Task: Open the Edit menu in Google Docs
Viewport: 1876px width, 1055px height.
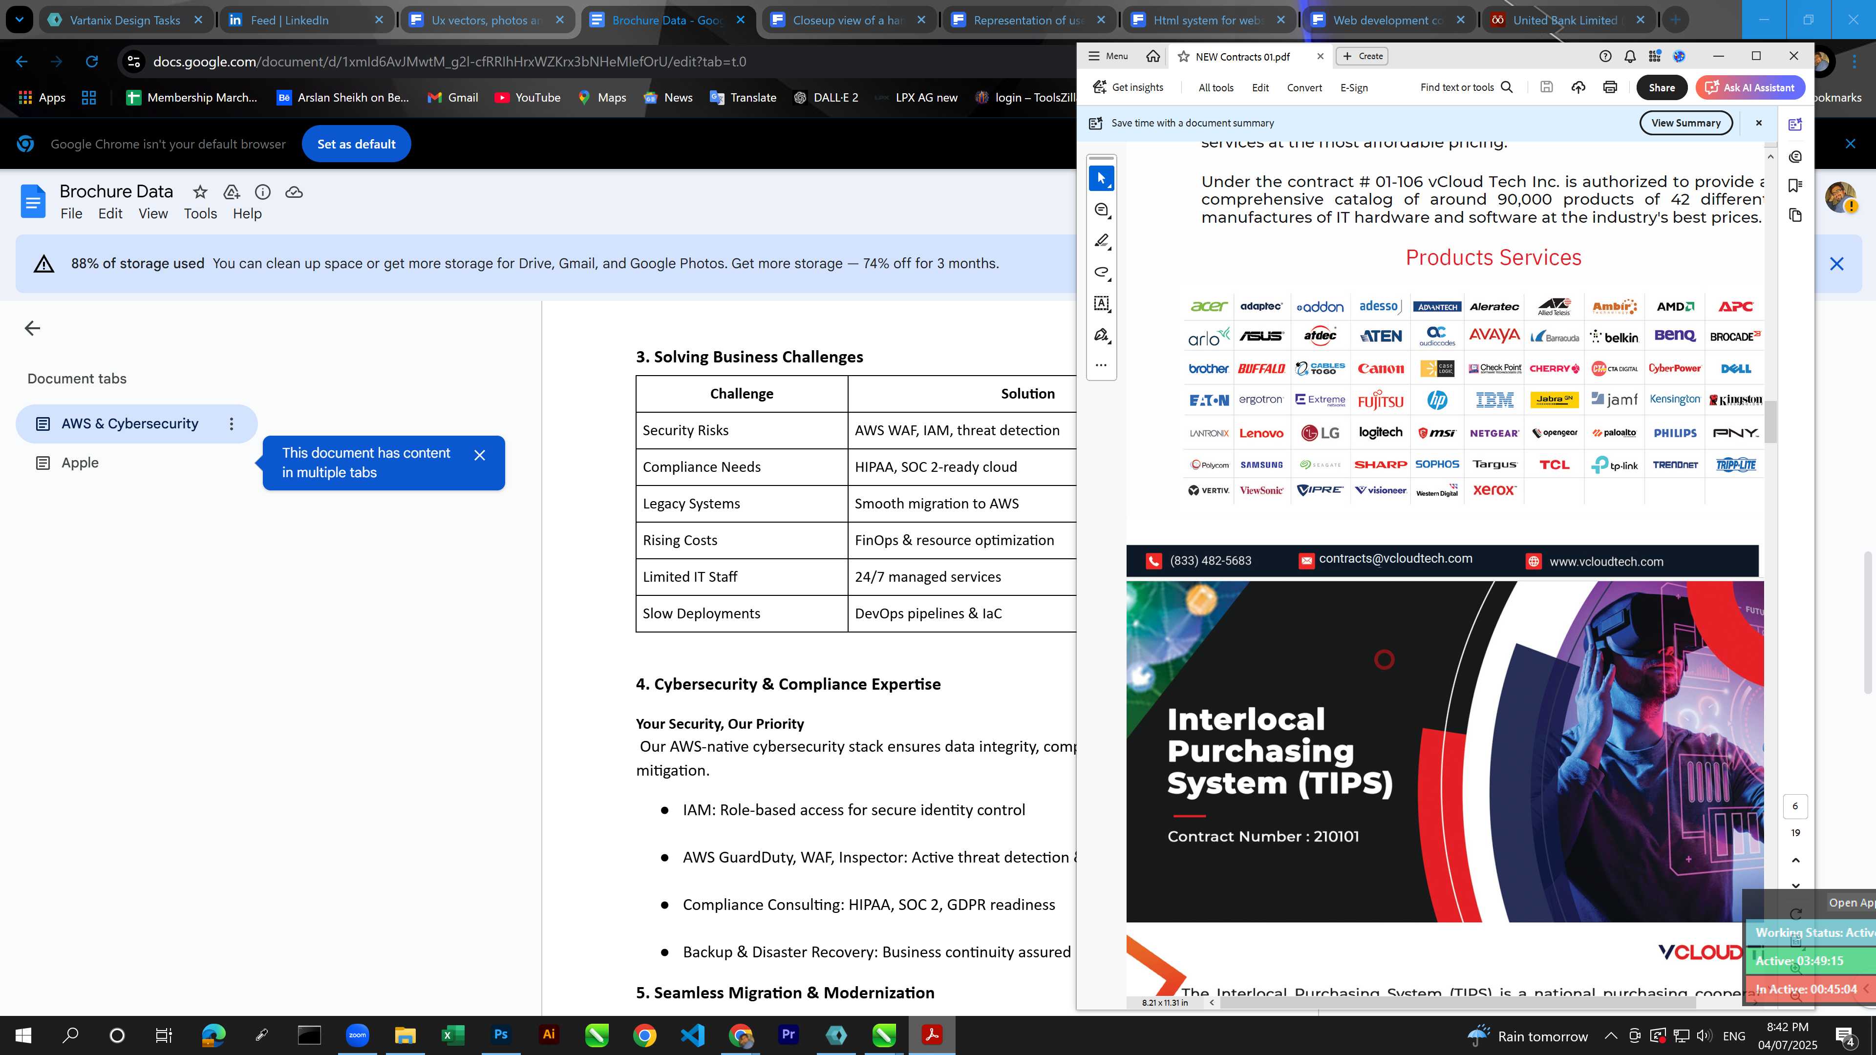Action: 111,213
